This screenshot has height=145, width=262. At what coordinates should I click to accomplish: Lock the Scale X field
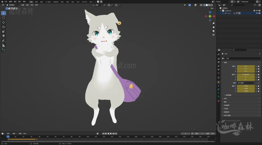coord(256,86)
